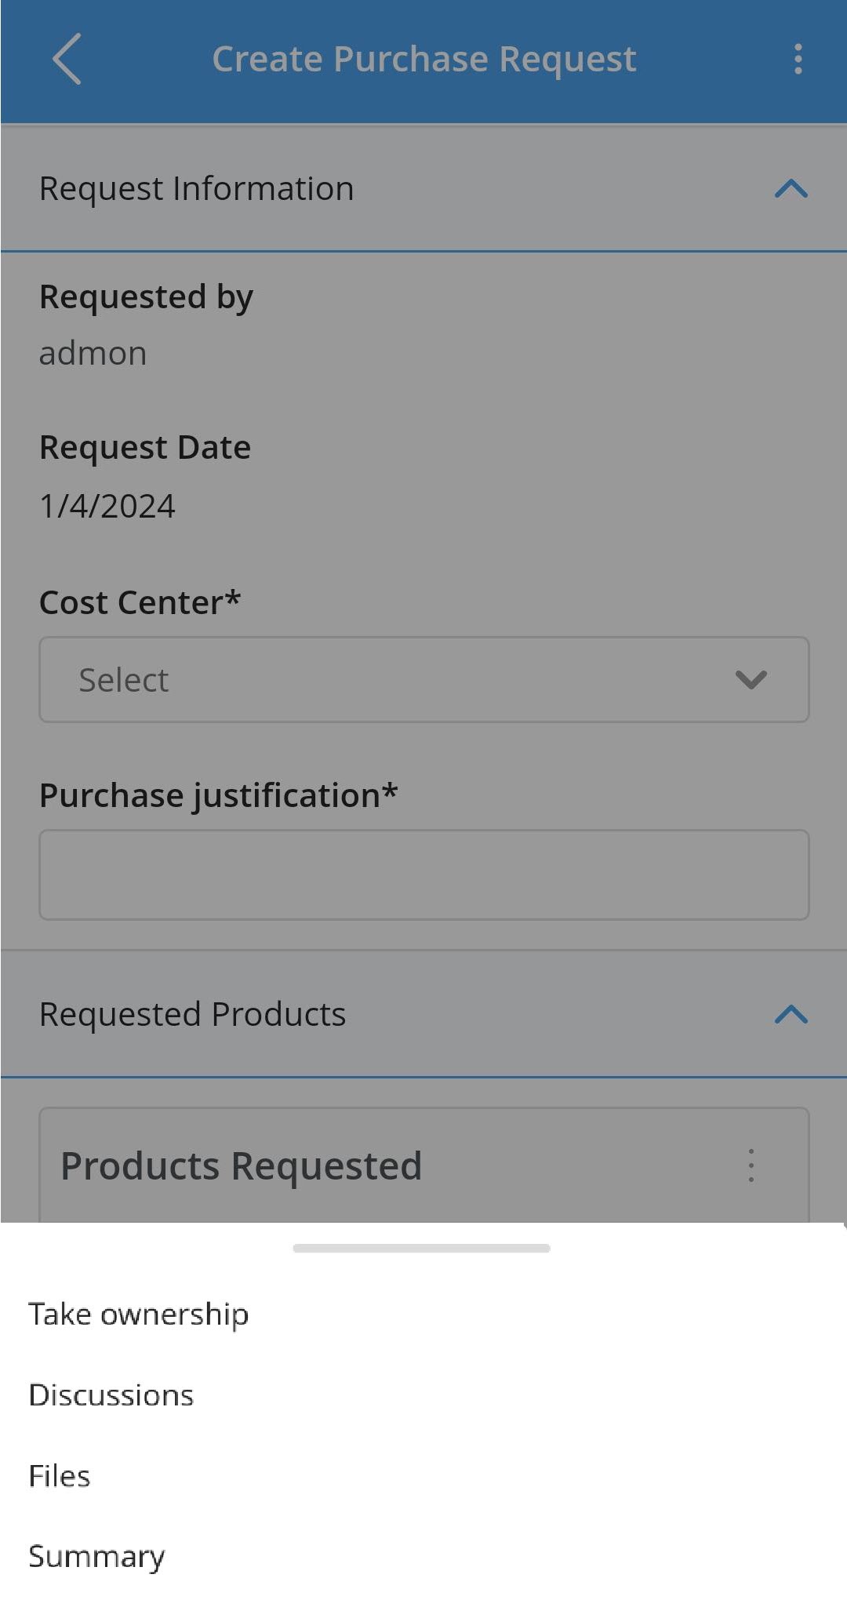Open the three-dot overflow menu in header
Image resolution: width=847 pixels, height=1607 pixels.
pyautogui.click(x=798, y=59)
